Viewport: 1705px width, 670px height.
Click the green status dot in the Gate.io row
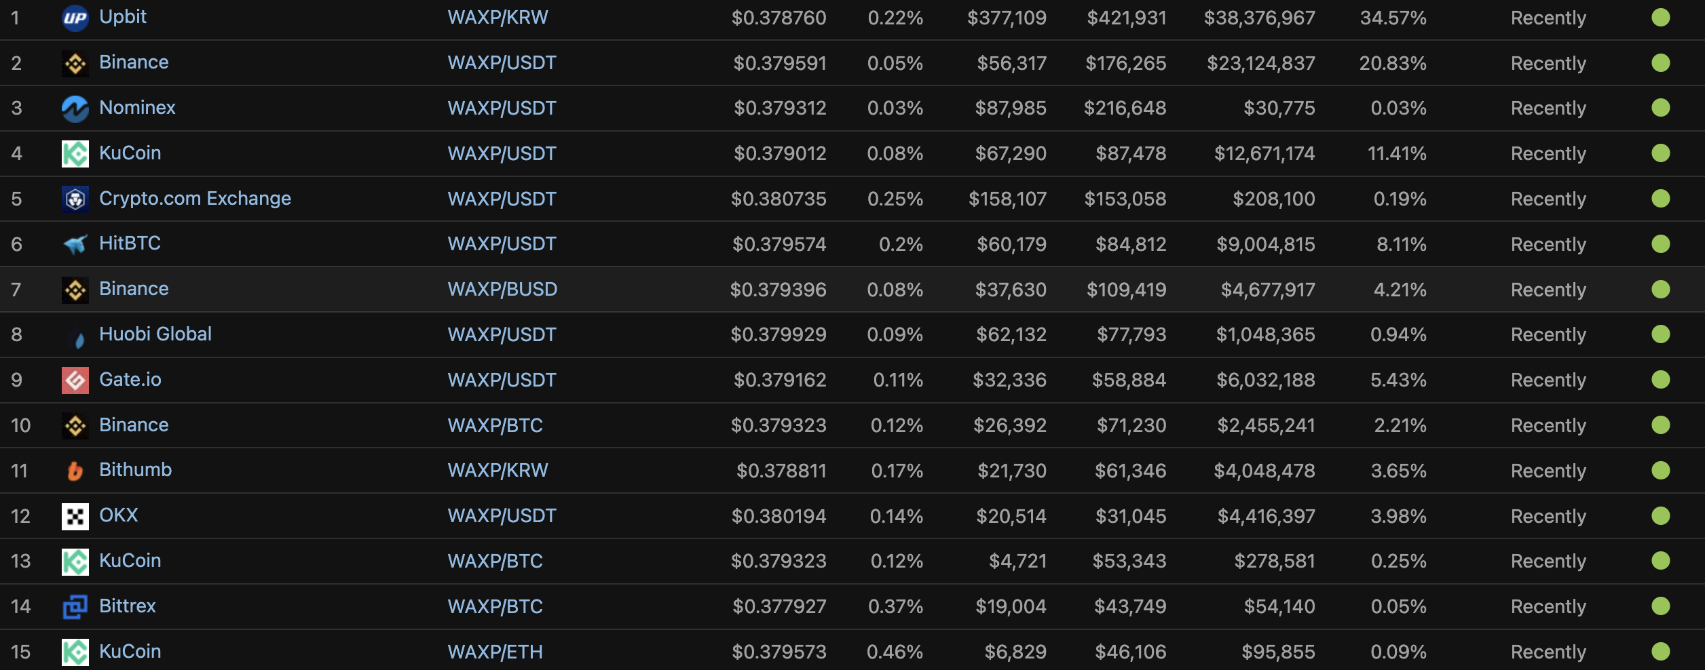point(1661,380)
